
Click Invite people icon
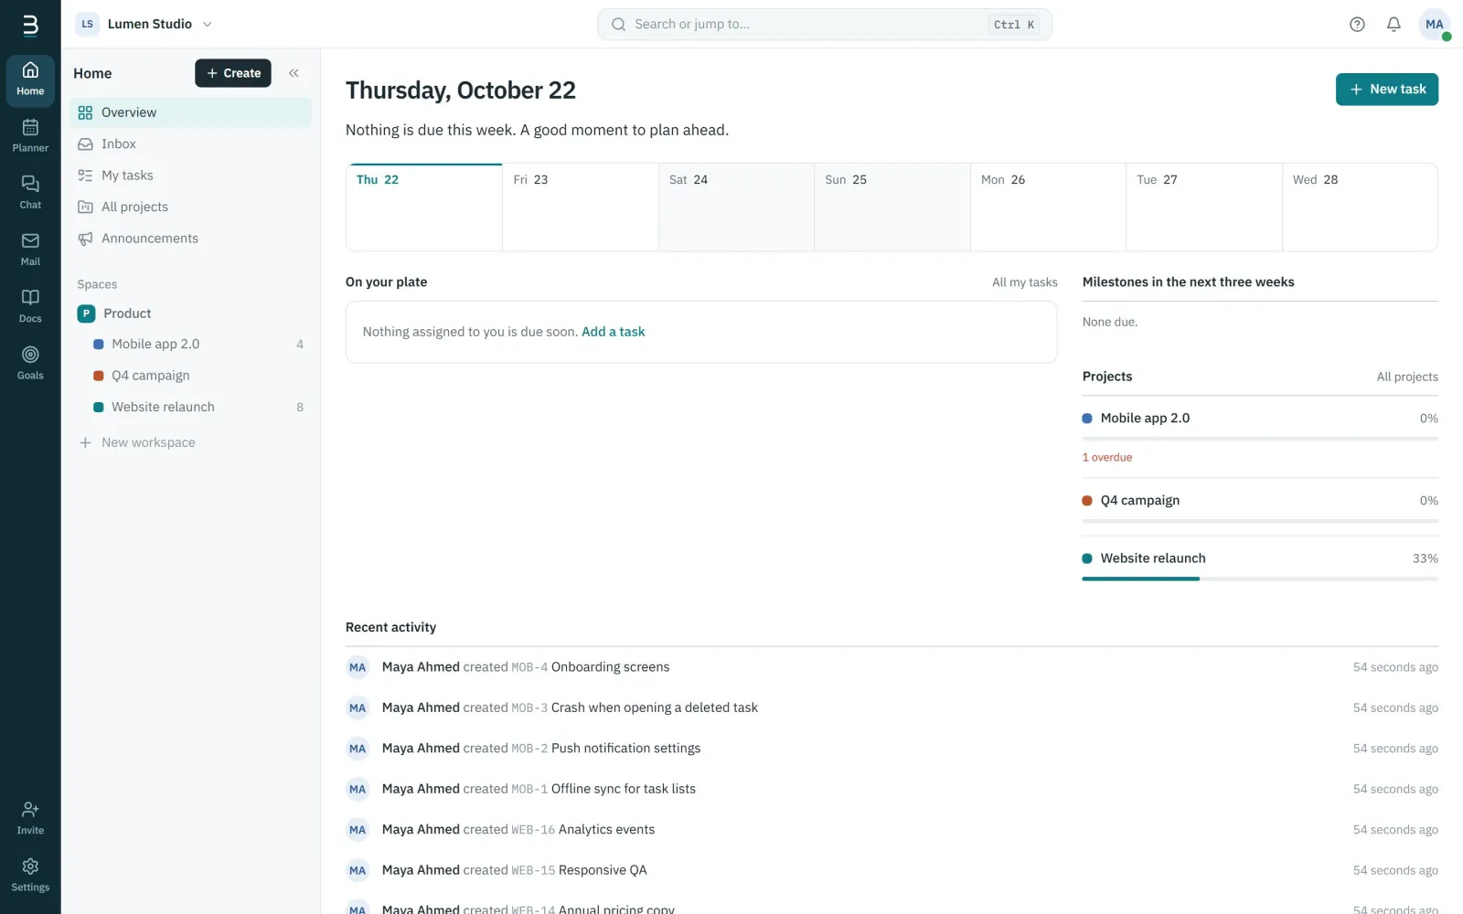coord(30,818)
